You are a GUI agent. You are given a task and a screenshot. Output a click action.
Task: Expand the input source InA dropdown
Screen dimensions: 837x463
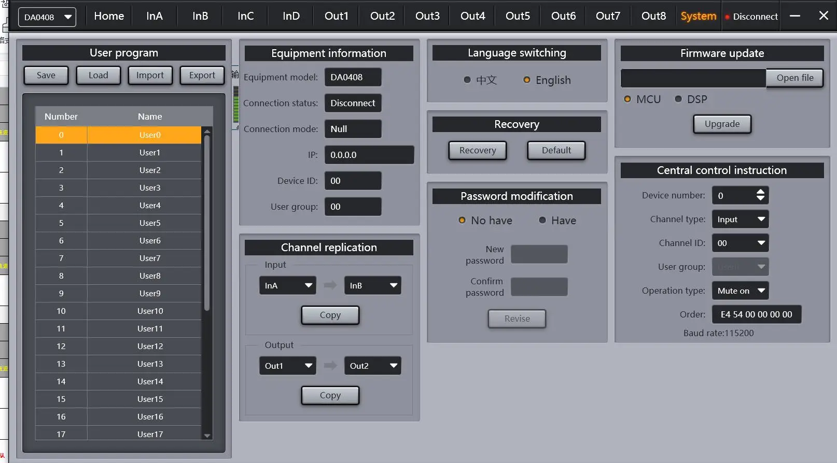[288, 285]
